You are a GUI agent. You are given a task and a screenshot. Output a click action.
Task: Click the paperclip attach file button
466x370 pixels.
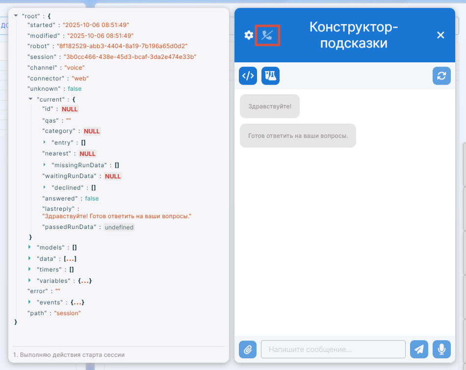[x=248, y=349]
